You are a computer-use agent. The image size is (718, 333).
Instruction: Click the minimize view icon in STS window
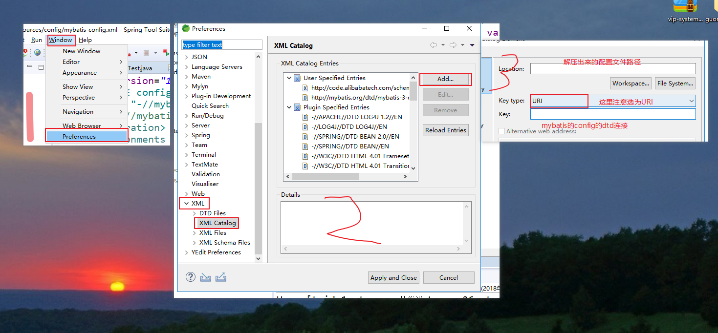[29, 67]
